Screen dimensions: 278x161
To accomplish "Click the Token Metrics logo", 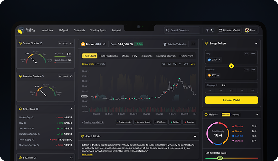I will (x=26, y=30).
